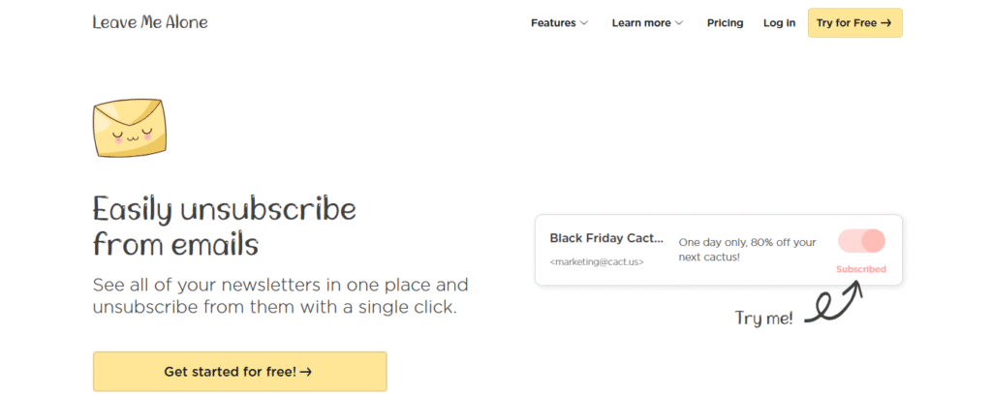This screenshot has height=394, width=992.
Task: Click the pink Subscribed status label
Action: [860, 269]
